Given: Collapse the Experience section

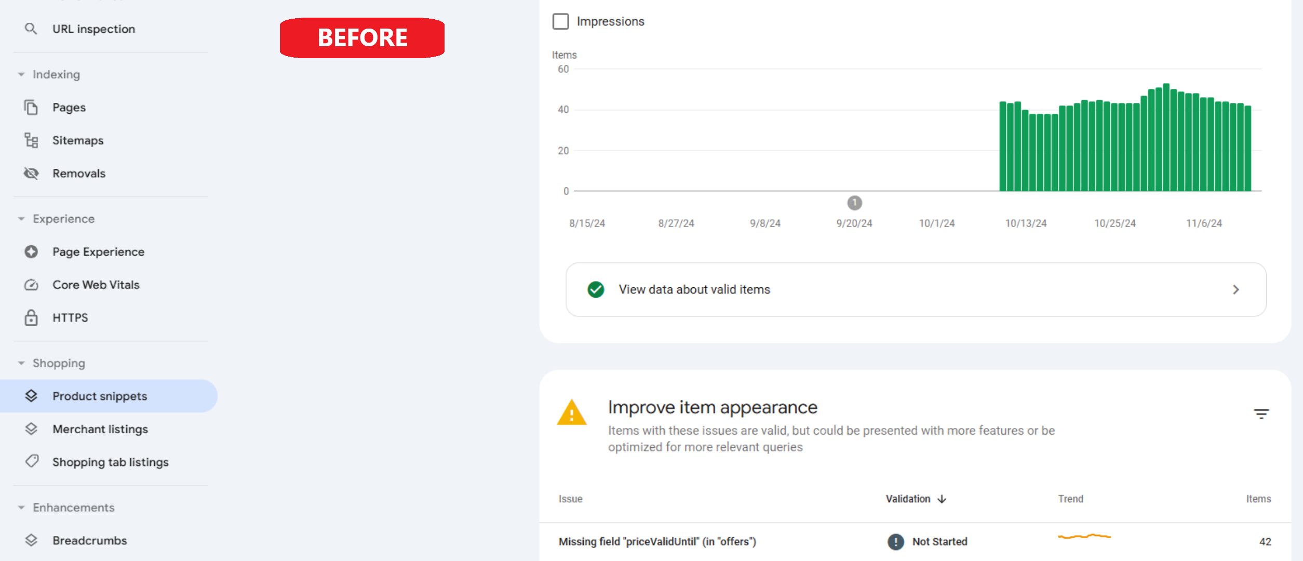Looking at the screenshot, I should pyautogui.click(x=21, y=219).
